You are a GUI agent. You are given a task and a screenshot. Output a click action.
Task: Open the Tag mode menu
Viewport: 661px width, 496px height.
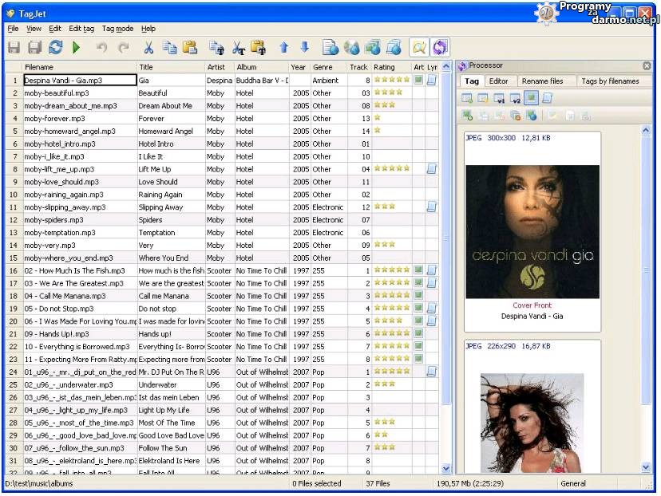[x=117, y=29]
